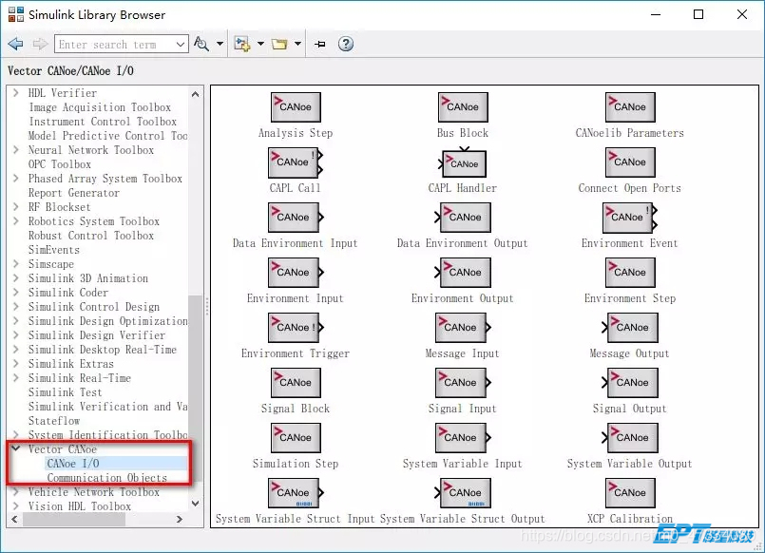The height and width of the screenshot is (553, 765).
Task: Select the Environment Step block icon
Action: (630, 273)
